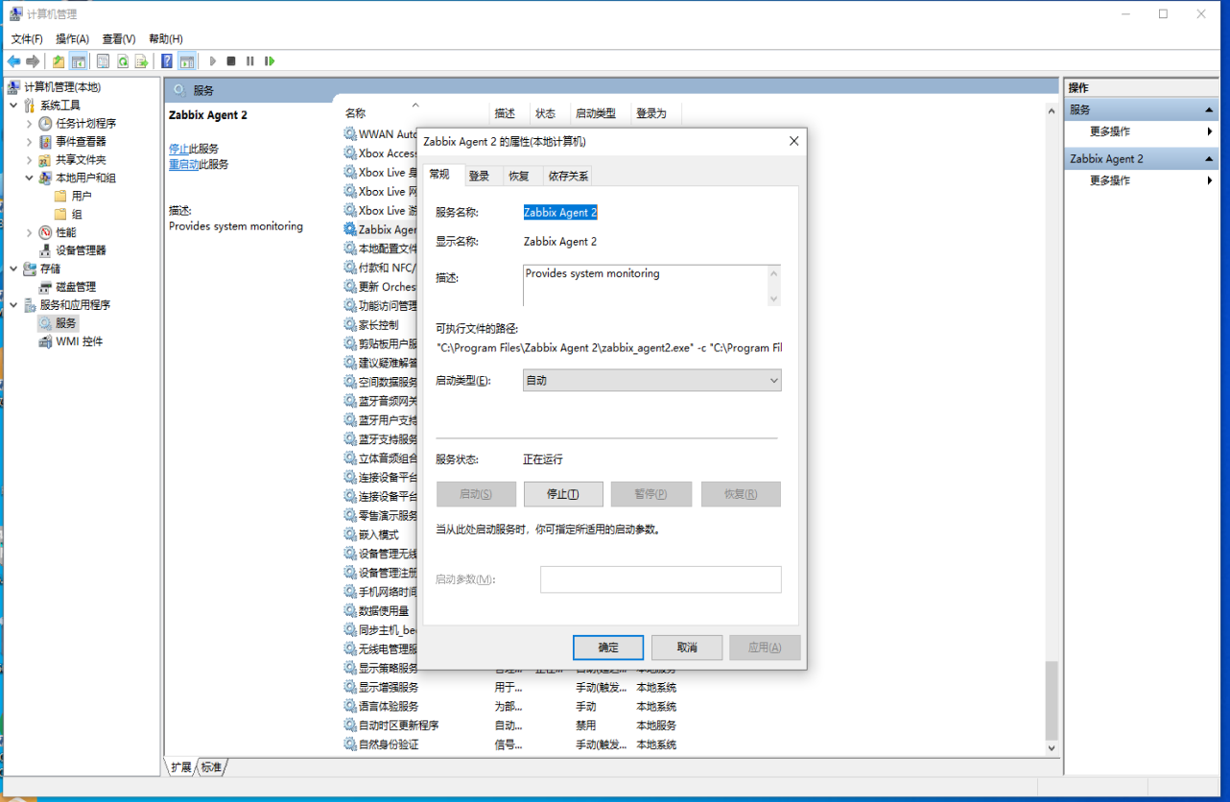Click the 停止 link to stop this service
The height and width of the screenshot is (802, 1230).
point(178,149)
